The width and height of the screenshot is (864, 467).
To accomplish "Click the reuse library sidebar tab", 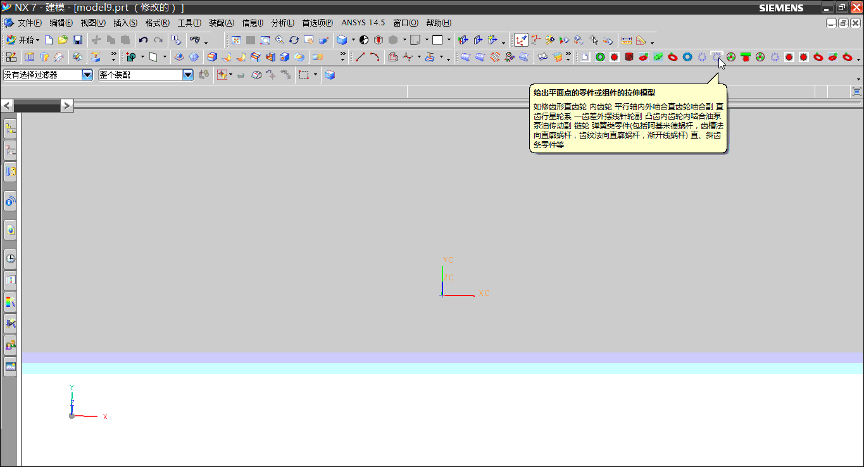I will click(x=10, y=171).
